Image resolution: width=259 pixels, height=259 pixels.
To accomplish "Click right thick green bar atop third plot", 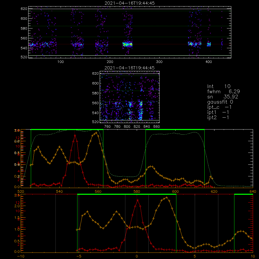I will pyautogui.click(x=175, y=129).
